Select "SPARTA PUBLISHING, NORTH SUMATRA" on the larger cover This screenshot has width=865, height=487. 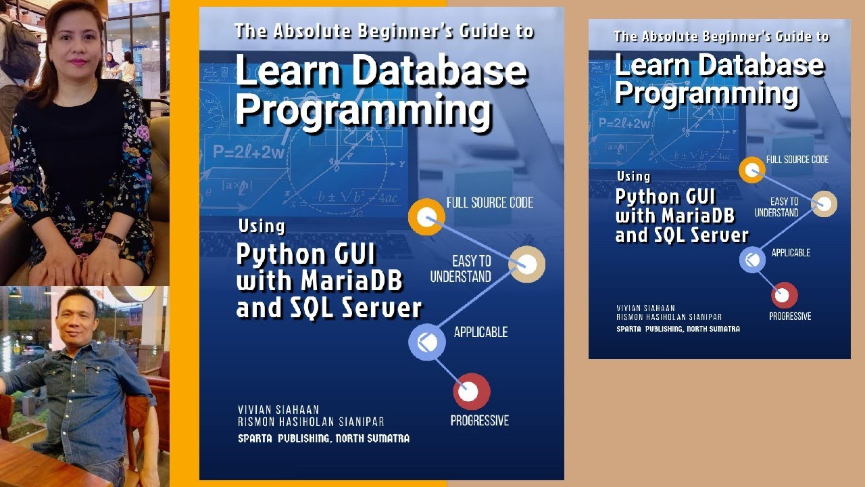(x=324, y=438)
